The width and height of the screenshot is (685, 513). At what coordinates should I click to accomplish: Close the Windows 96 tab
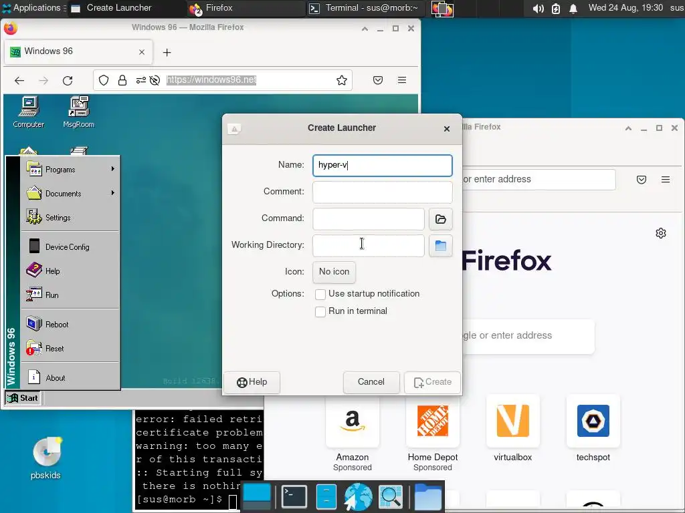[x=142, y=52]
